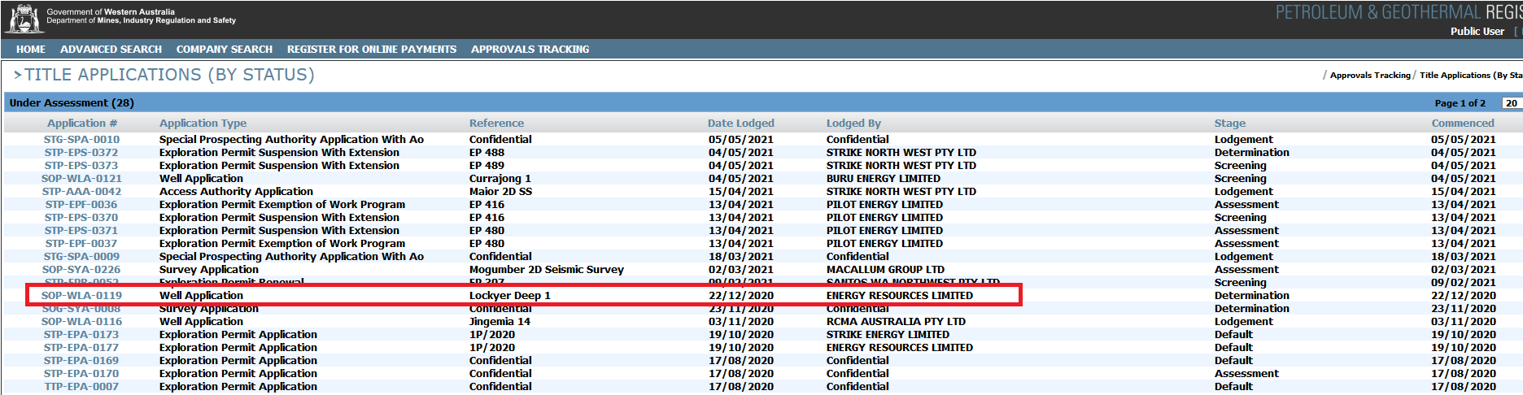Sort by Date Lodged column header

click(x=740, y=124)
